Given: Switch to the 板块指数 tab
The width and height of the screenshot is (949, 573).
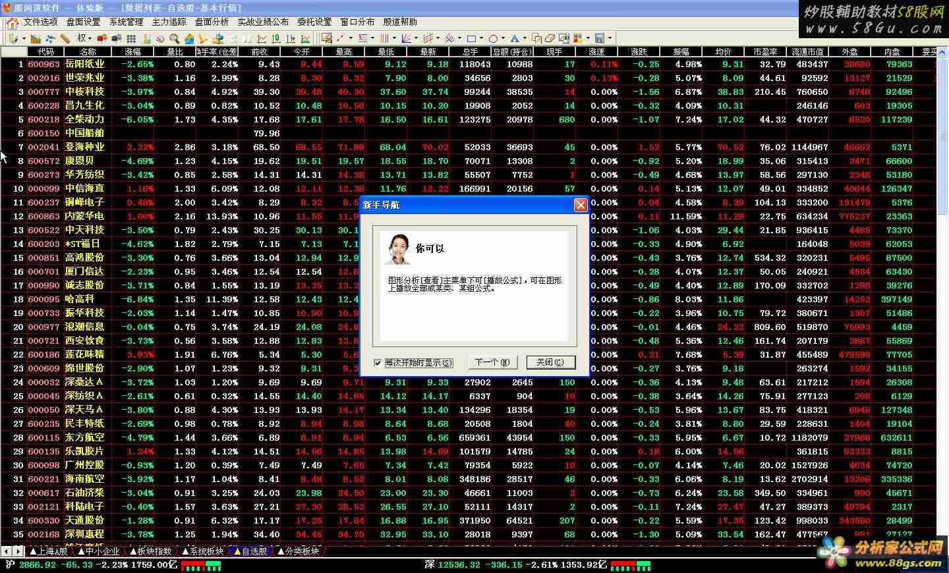Looking at the screenshot, I should (x=151, y=551).
